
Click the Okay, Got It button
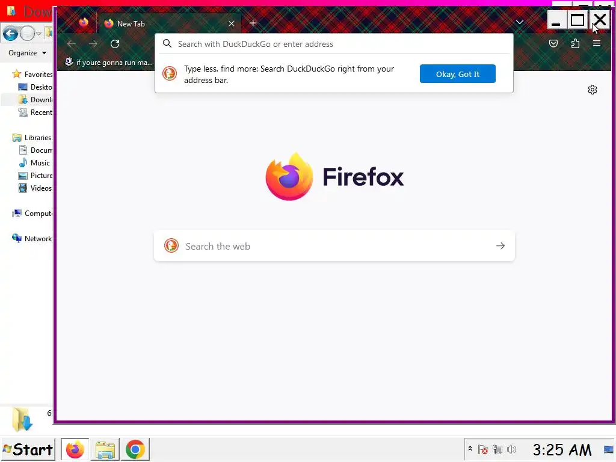click(x=457, y=74)
